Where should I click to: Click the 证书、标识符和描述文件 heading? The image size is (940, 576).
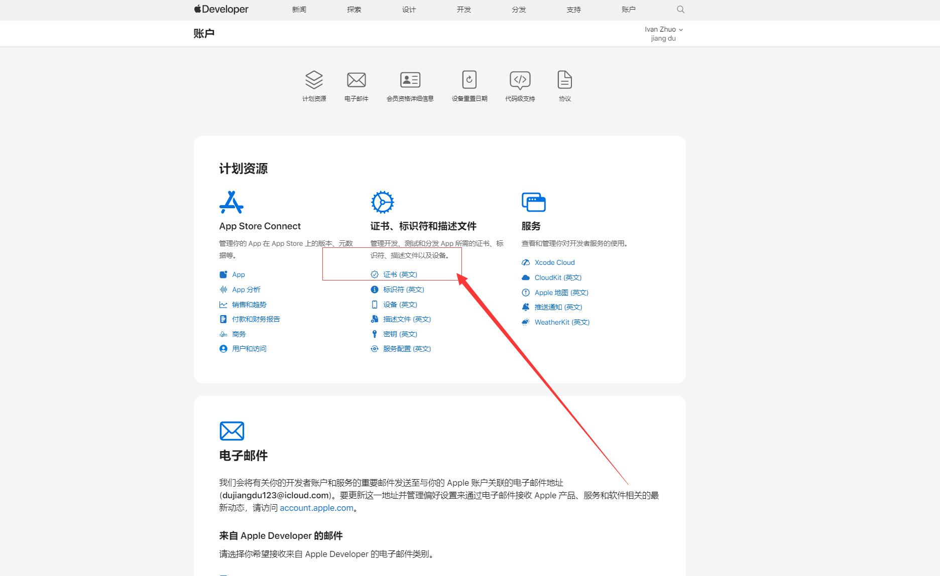point(424,226)
